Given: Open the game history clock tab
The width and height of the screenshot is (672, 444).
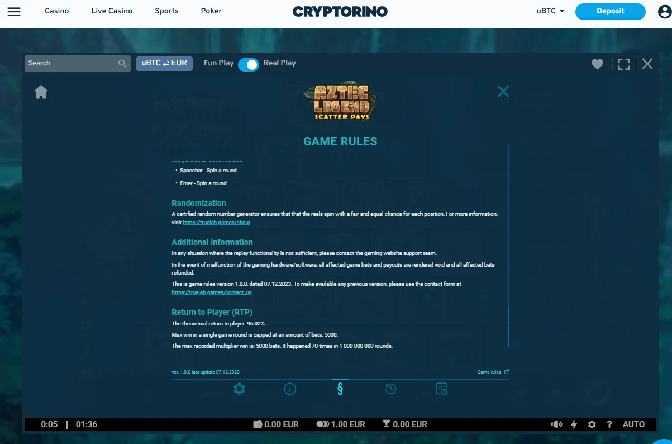Looking at the screenshot, I should pos(391,389).
